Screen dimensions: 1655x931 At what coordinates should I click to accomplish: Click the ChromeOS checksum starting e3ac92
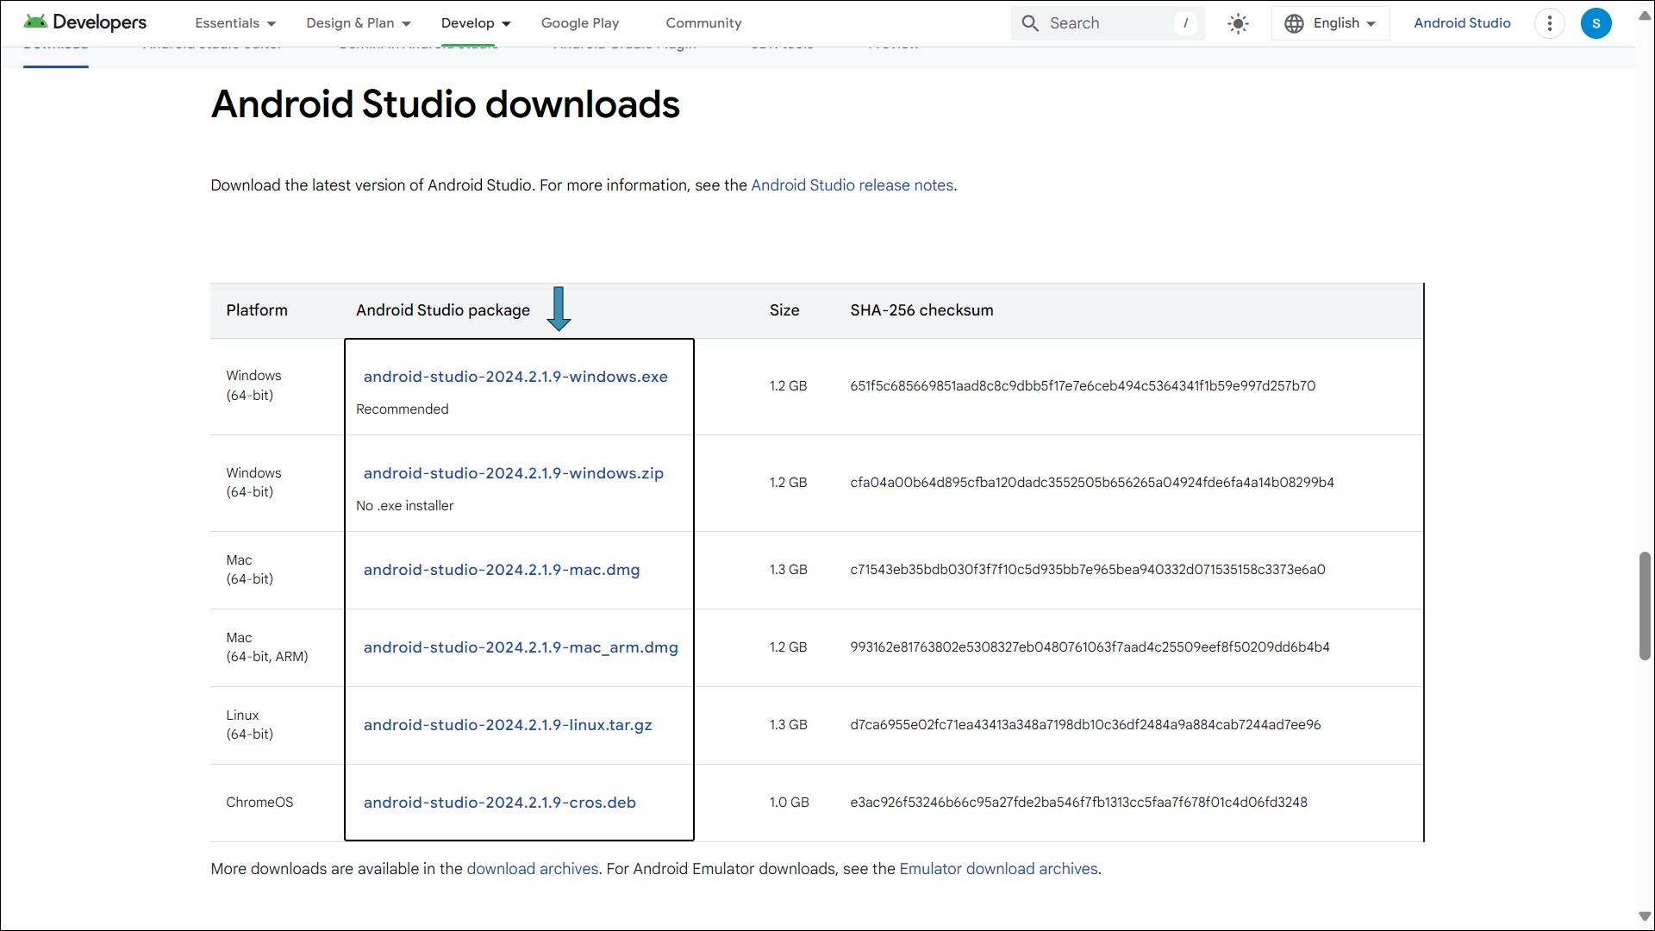click(1078, 803)
